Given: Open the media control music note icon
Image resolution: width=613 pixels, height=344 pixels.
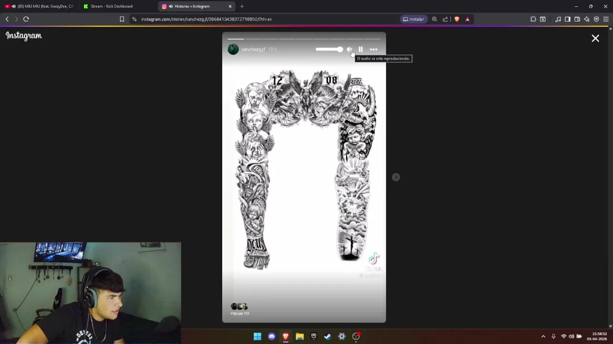Looking at the screenshot, I should click(558, 19).
